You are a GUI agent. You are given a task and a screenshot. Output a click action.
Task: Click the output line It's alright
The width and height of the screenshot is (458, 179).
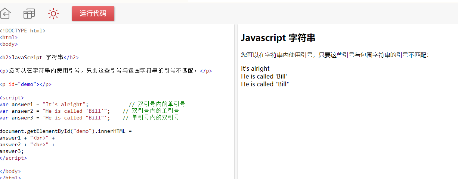coord(255,68)
